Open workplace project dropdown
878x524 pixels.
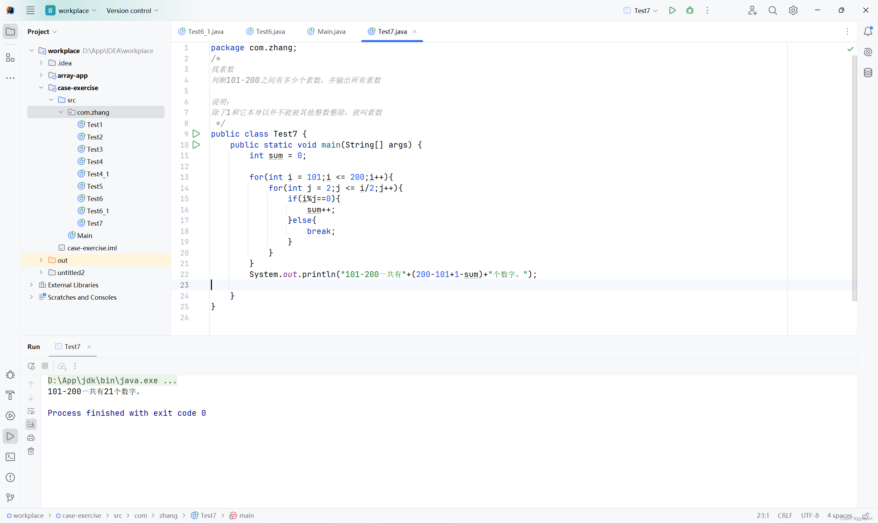click(71, 11)
